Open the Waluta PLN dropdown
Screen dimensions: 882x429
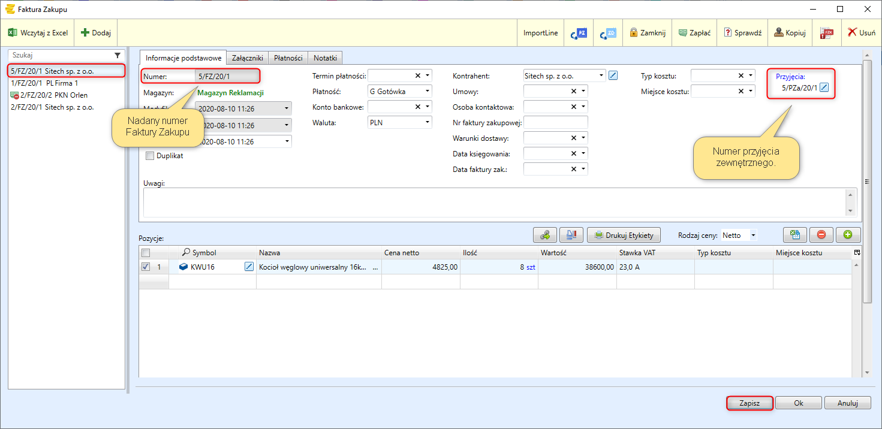pyautogui.click(x=428, y=122)
